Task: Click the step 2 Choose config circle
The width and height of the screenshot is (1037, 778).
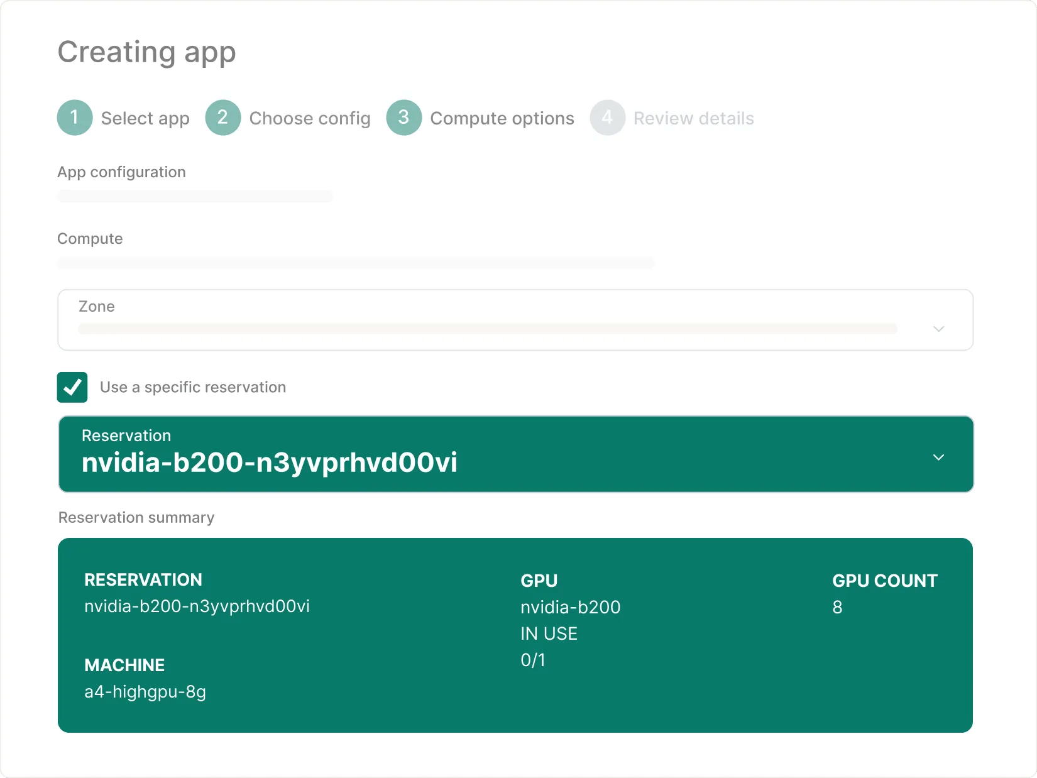Action: [x=223, y=118]
